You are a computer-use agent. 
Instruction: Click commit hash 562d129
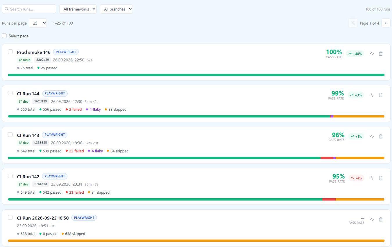click(40, 101)
